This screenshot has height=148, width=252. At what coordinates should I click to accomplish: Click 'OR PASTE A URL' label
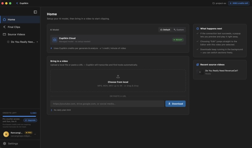point(118,96)
